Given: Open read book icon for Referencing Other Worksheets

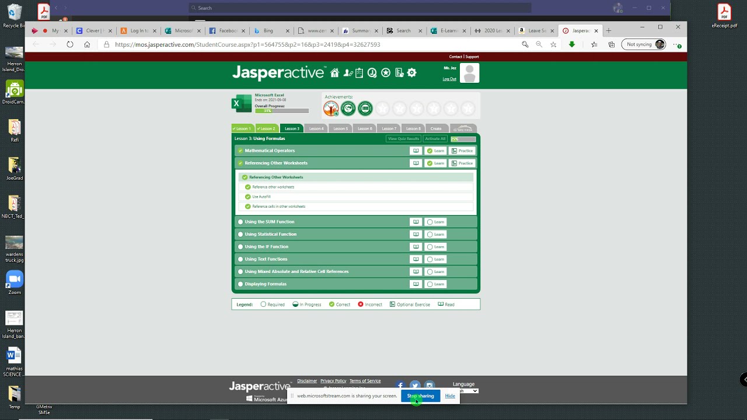Looking at the screenshot, I should [416, 163].
